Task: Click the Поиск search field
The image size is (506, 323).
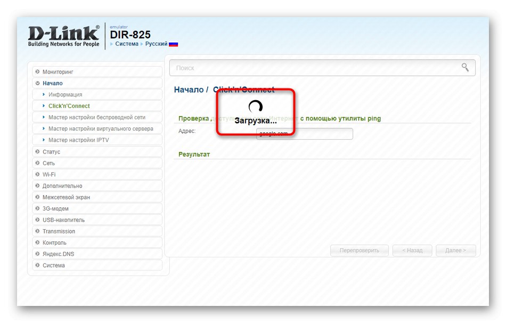Action: coord(322,68)
